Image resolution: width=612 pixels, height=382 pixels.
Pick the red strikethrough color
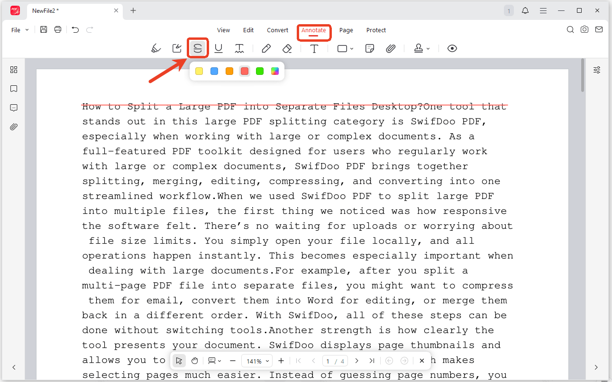pos(245,71)
